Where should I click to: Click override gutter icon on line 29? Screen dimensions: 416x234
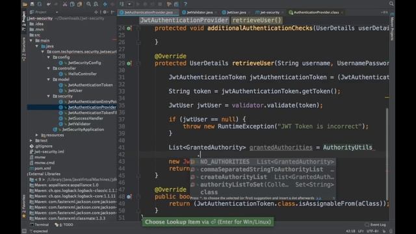(129, 64)
